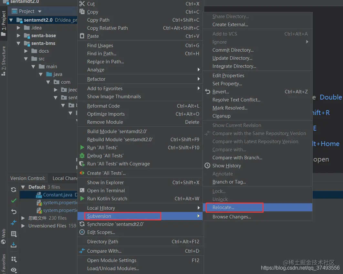Click the Rollback icon in Version Control toolbar
The image size is (343, 274).
14,212
